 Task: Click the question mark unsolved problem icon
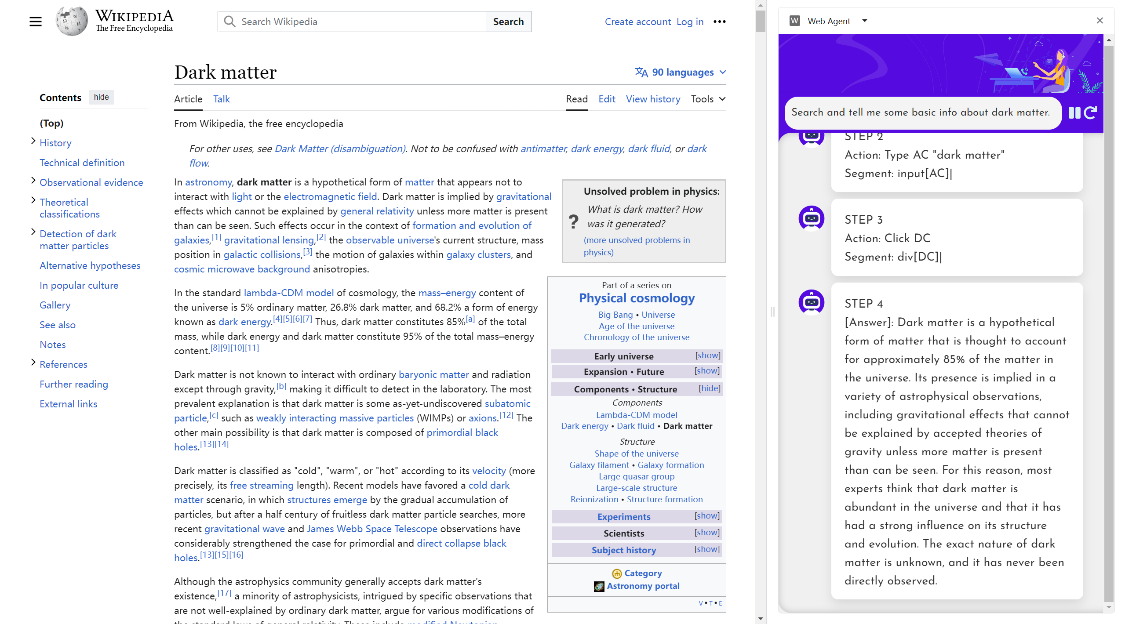pyautogui.click(x=573, y=221)
